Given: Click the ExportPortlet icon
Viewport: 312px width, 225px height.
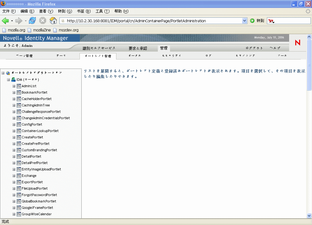Looking at the screenshot, I should click(19, 182).
